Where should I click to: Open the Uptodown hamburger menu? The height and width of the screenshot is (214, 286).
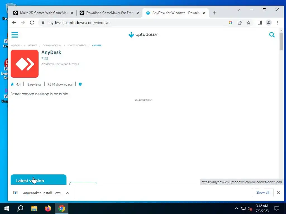click(15, 35)
